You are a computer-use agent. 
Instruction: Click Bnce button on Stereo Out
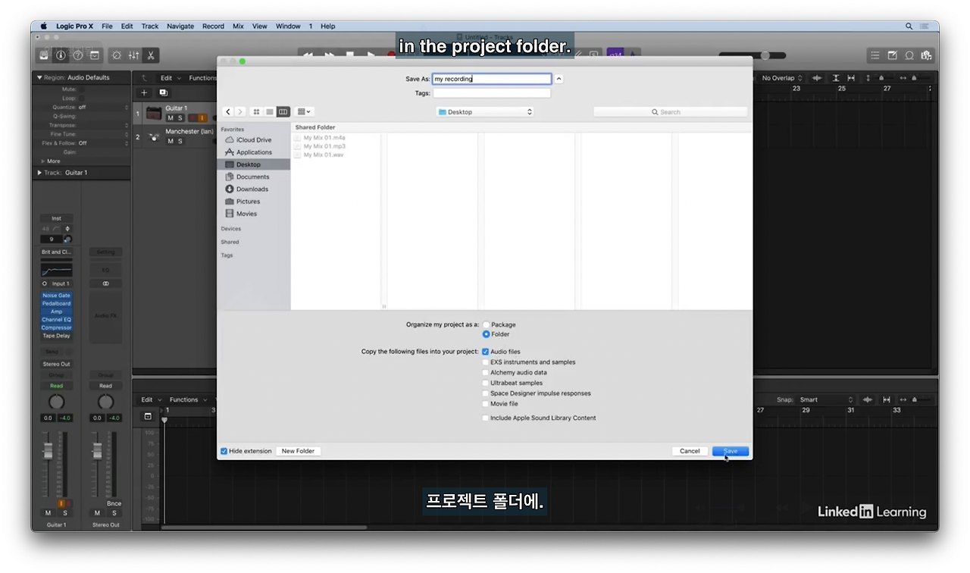point(114,503)
